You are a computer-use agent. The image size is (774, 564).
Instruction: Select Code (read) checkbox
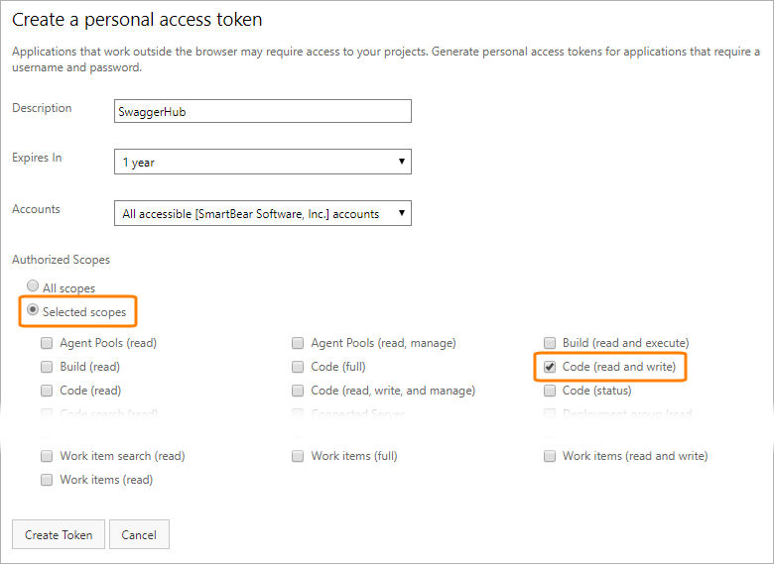tap(47, 391)
